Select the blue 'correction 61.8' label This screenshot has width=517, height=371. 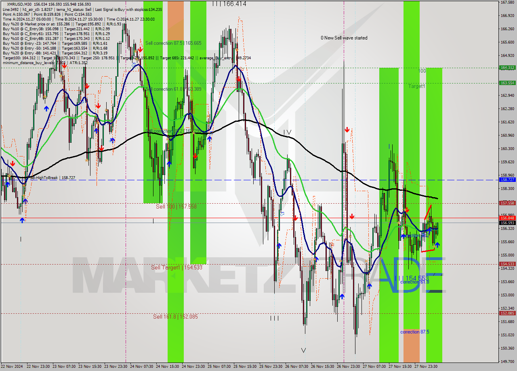[415, 282]
